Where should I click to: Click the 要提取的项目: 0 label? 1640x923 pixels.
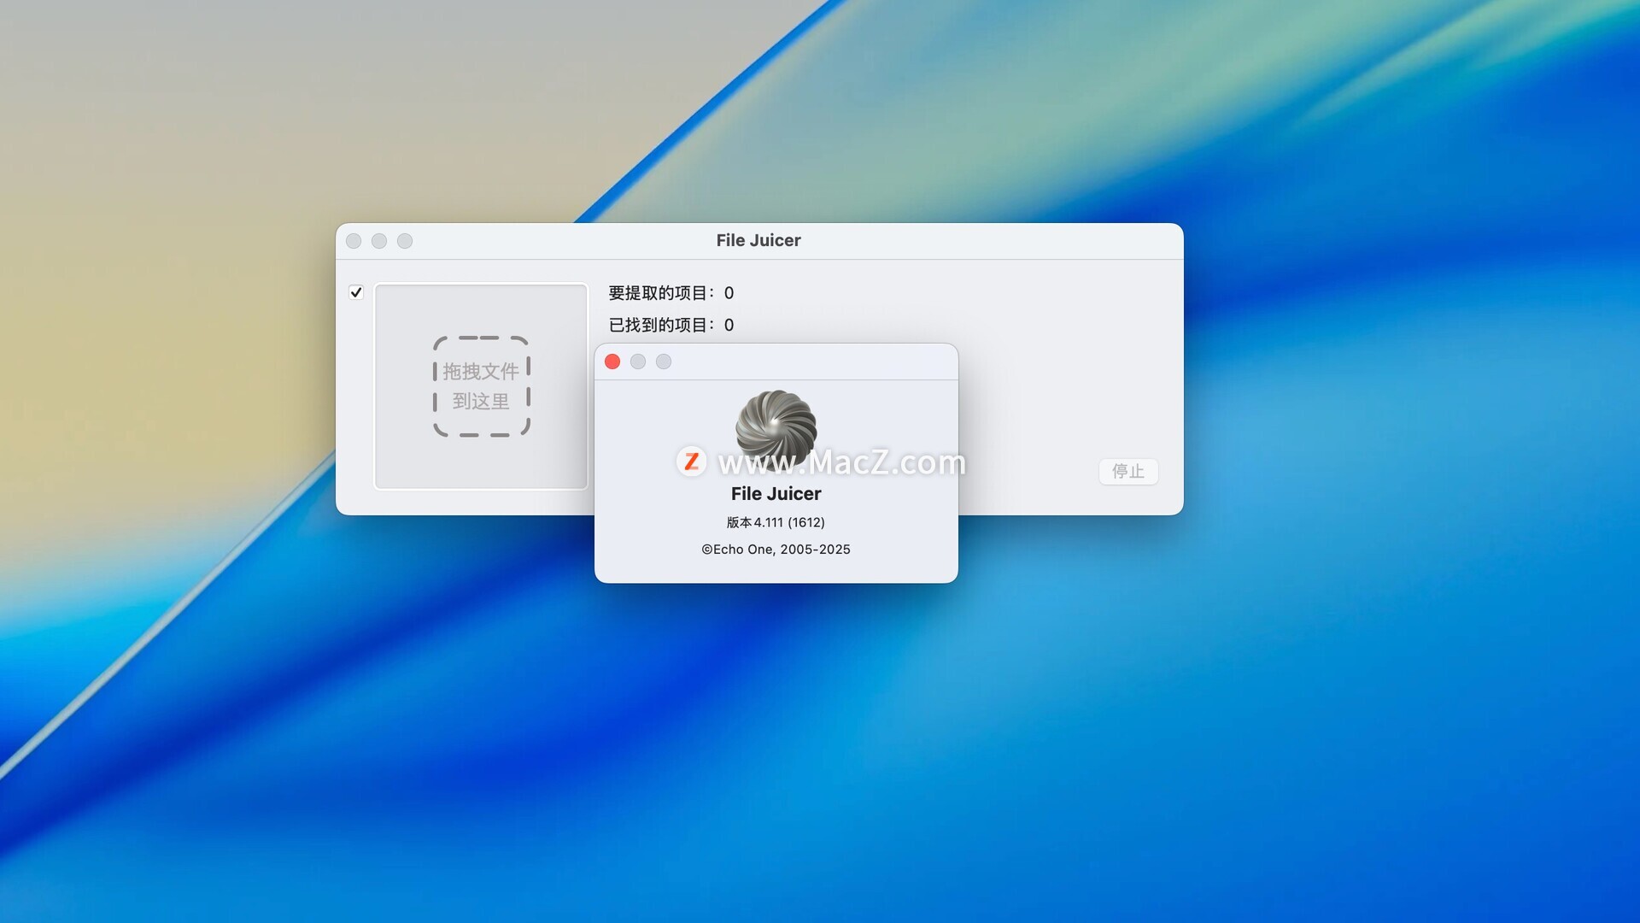(671, 293)
